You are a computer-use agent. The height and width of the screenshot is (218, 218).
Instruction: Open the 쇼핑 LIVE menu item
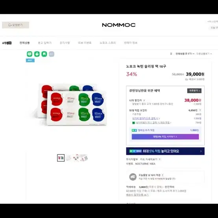pyautogui.click(x=7, y=43)
